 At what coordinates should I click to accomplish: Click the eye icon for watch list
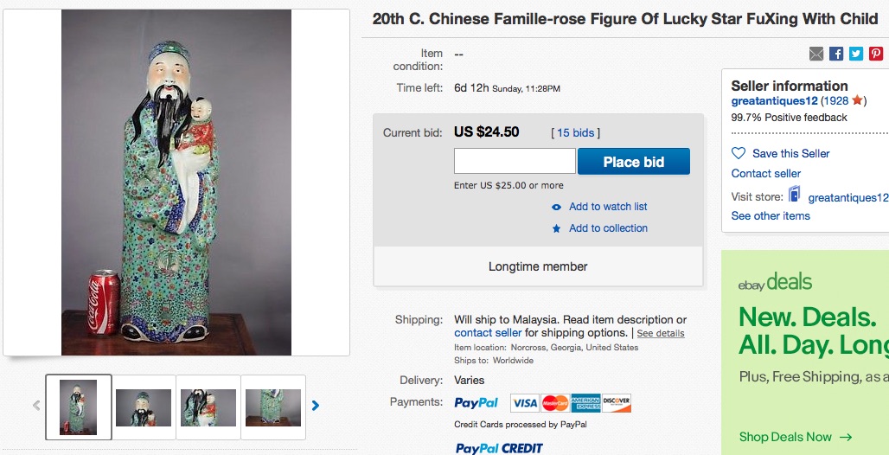pyautogui.click(x=557, y=207)
